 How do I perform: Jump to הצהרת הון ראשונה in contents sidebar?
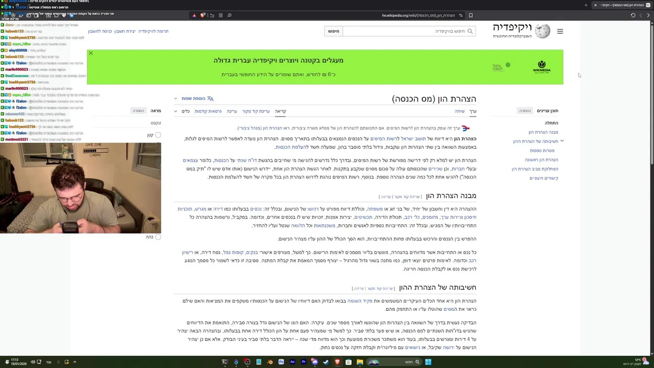point(541,160)
